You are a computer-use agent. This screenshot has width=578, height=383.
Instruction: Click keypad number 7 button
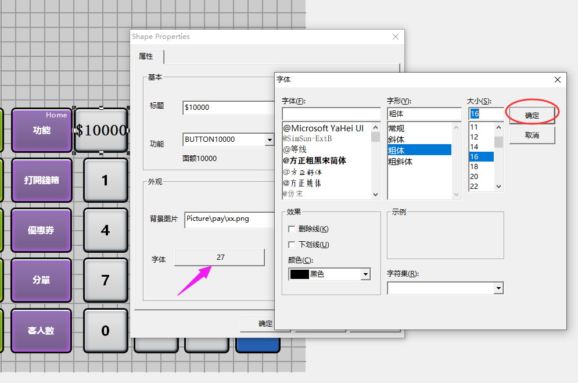tap(105, 280)
